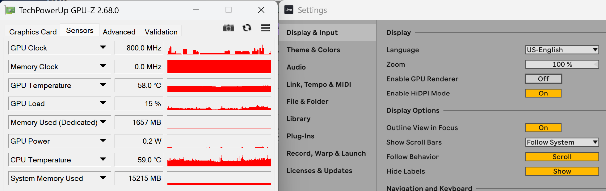The height and width of the screenshot is (191, 606).
Task: Toggle Enable GPU Renderer Off button
Action: click(543, 79)
